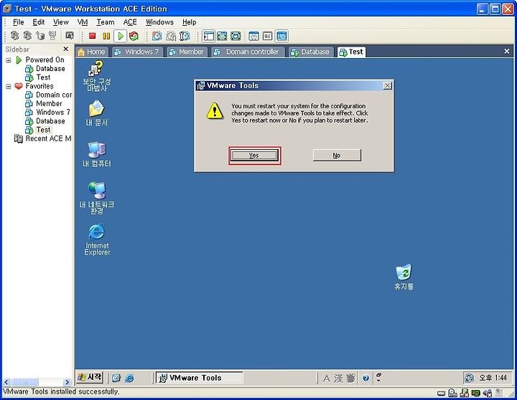Click the Console view toolbar icon
This screenshot has height=400, width=517.
pos(281,36)
